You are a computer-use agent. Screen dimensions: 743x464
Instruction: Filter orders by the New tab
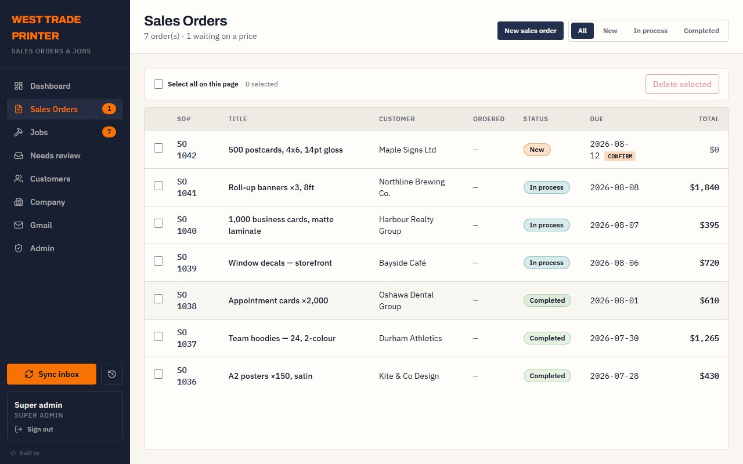[x=610, y=31]
